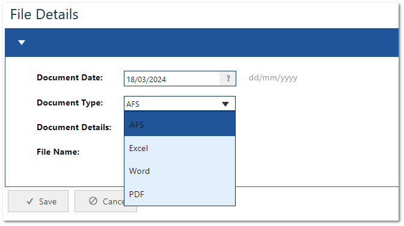Click the Save button

(38, 201)
